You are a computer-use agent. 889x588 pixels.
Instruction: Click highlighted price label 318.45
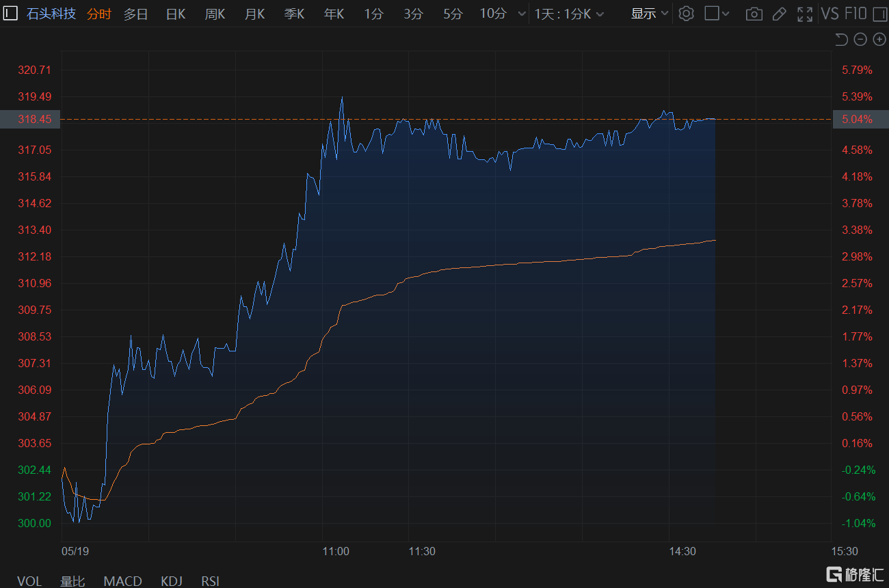pos(30,119)
